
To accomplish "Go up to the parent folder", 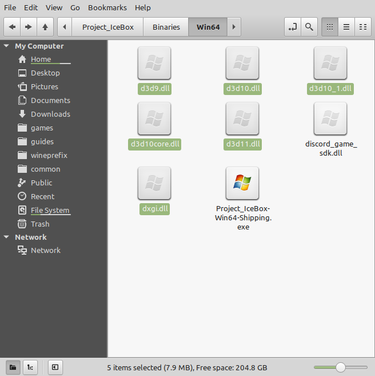I will pyautogui.click(x=45, y=27).
